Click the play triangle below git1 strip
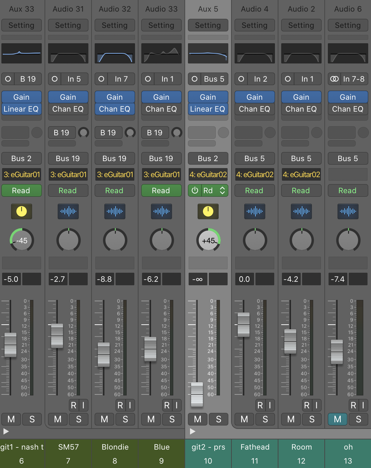The image size is (371, 468). click(x=6, y=431)
